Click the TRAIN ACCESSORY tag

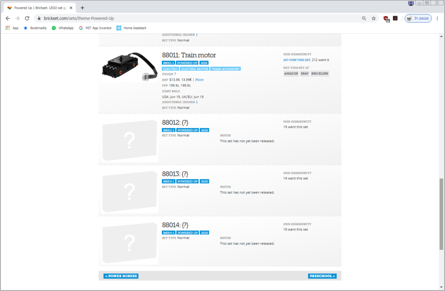(x=226, y=69)
